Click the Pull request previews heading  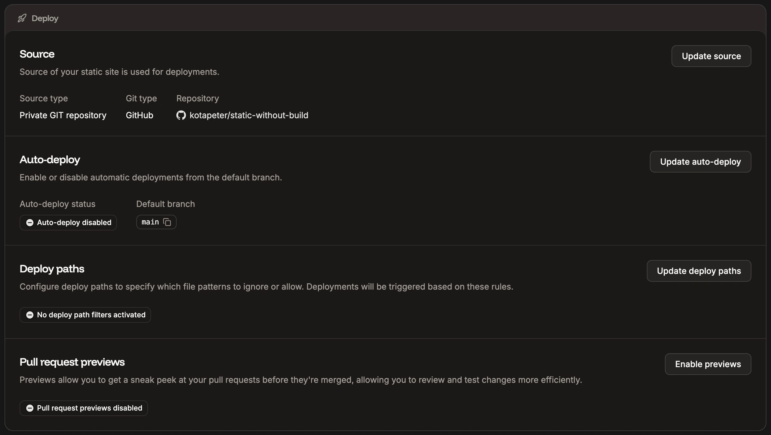(72, 362)
